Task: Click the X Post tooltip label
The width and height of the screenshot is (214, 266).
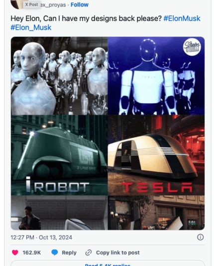Action: 32,4
